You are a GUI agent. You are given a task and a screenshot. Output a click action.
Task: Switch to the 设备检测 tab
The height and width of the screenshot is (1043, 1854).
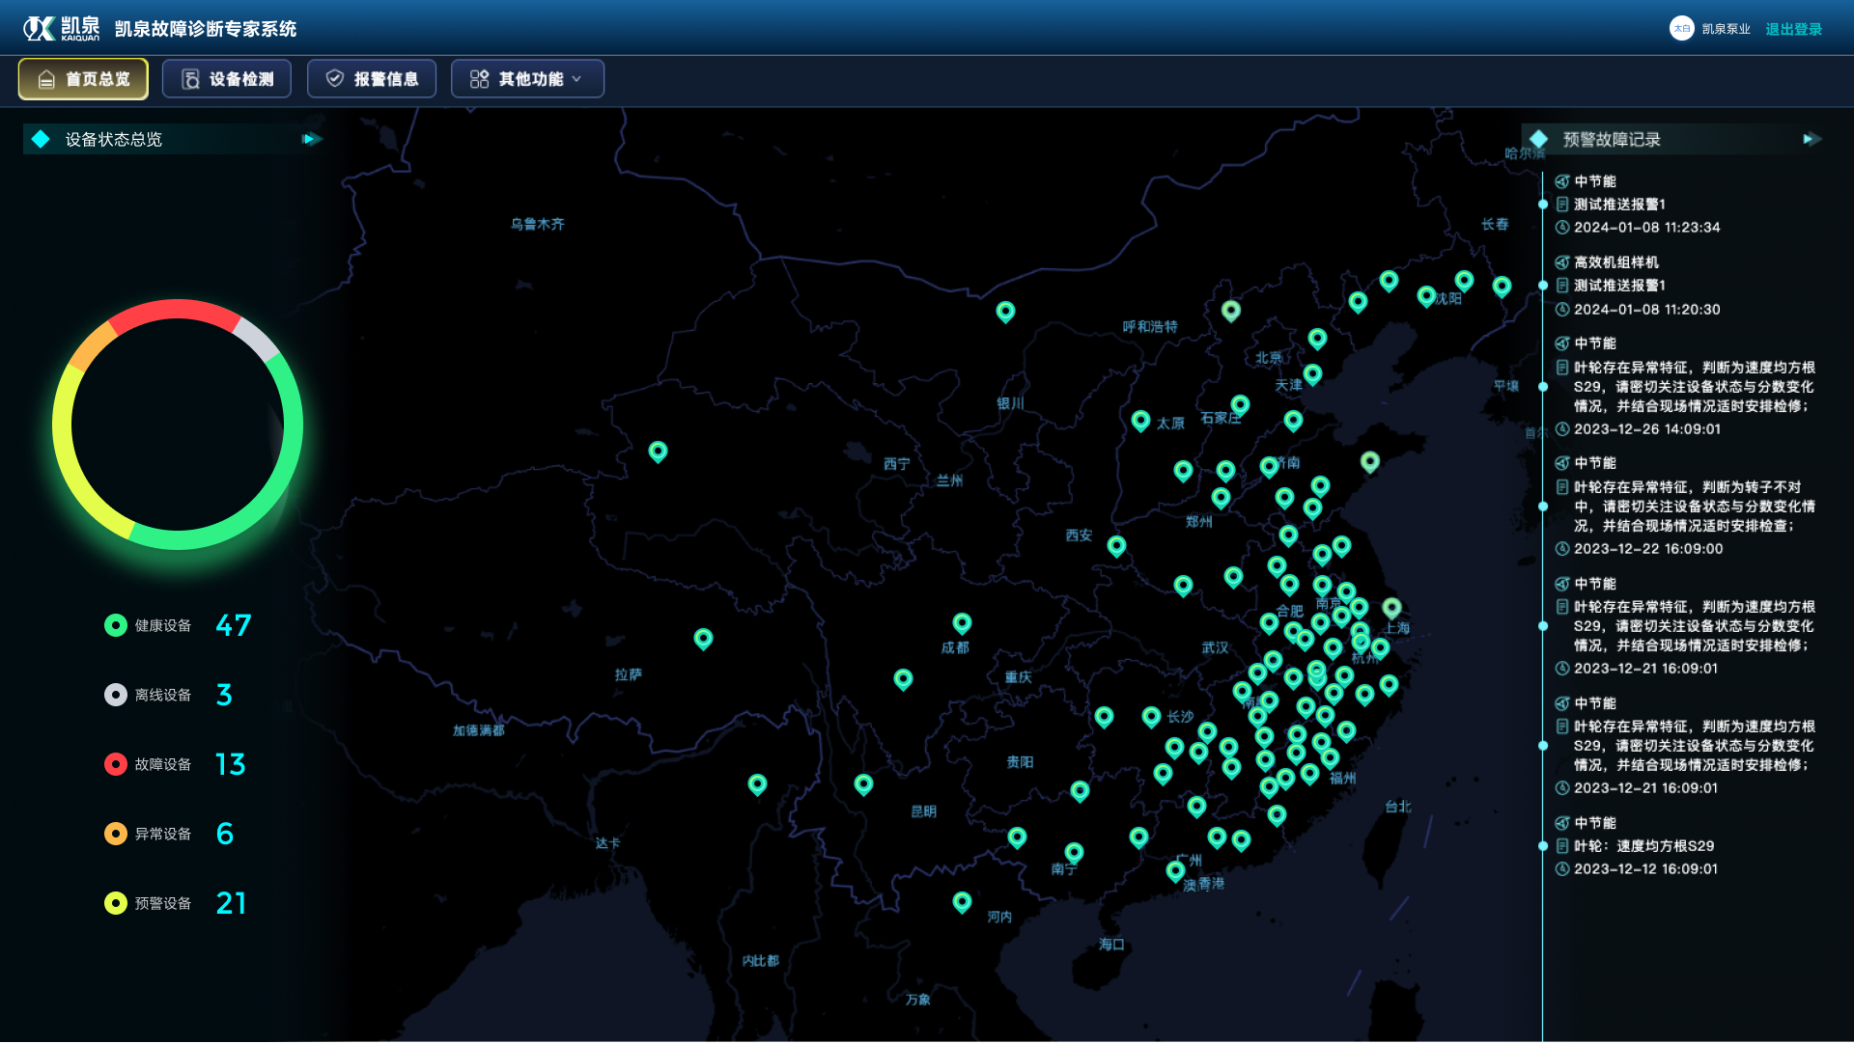coord(227,79)
